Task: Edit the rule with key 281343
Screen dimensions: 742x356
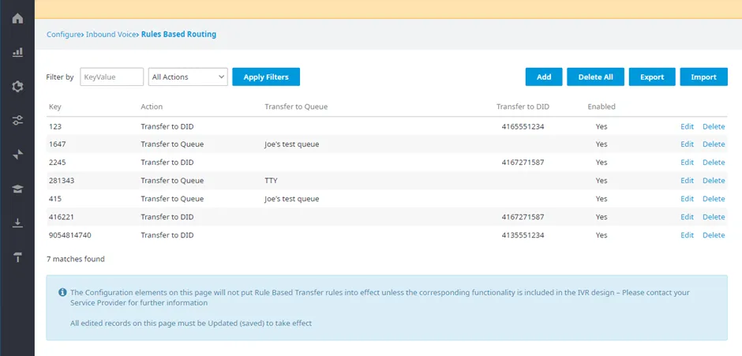Action: pos(687,180)
